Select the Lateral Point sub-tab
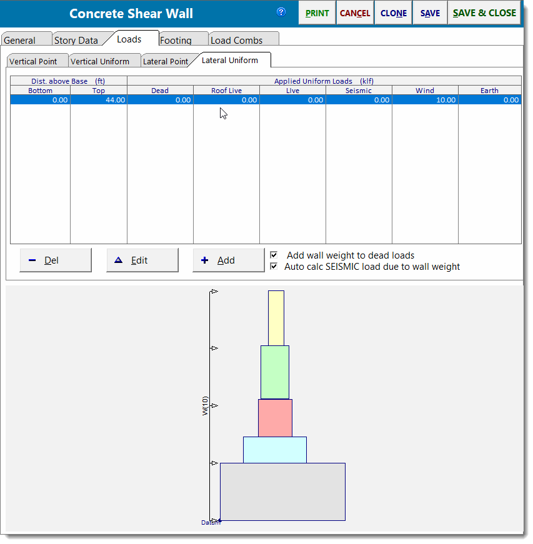This screenshot has width=533, height=544. point(166,61)
